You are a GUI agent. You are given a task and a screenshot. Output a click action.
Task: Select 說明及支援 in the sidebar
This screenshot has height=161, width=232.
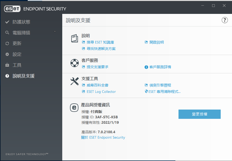click(23, 76)
